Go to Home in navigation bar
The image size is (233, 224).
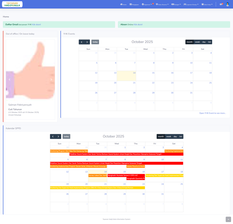pos(123,4)
